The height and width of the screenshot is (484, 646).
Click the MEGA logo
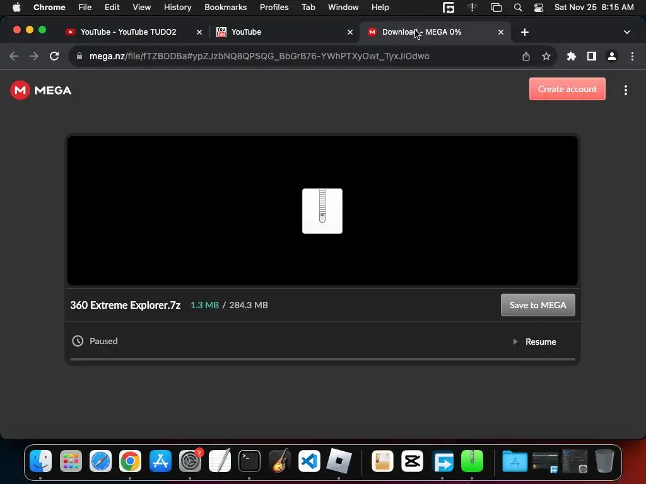pyautogui.click(x=41, y=90)
